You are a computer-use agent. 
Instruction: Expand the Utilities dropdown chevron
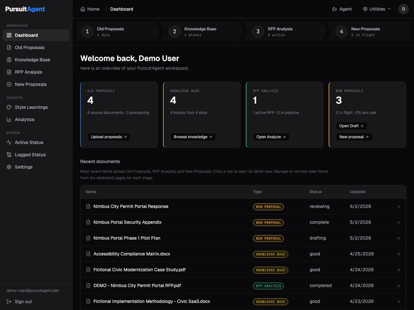point(389,9)
